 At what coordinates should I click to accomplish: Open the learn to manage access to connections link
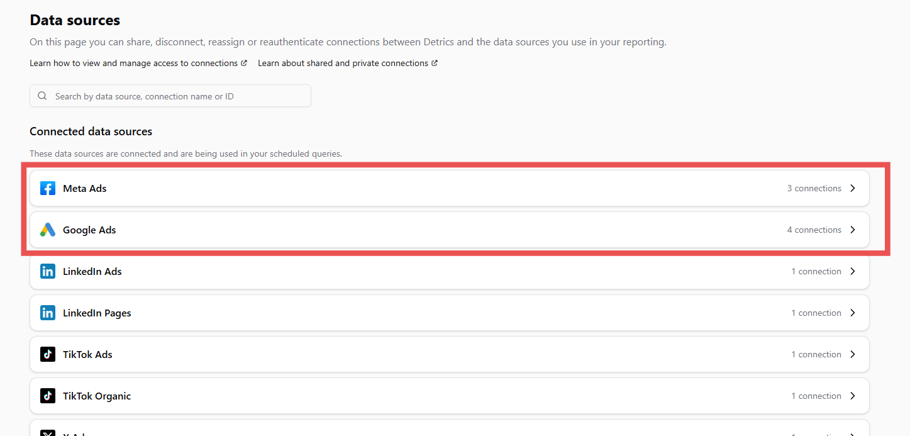133,63
